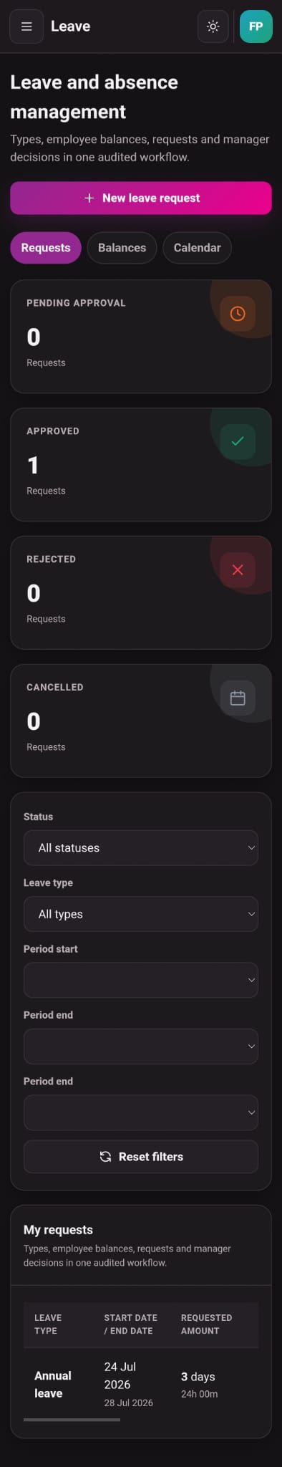Toggle light theme with sun icon
Viewport: 282px width, 1467px height.
point(213,27)
